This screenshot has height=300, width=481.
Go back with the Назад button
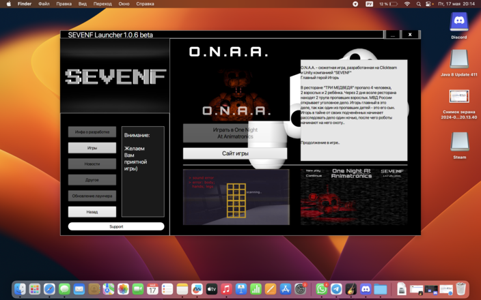tap(92, 211)
